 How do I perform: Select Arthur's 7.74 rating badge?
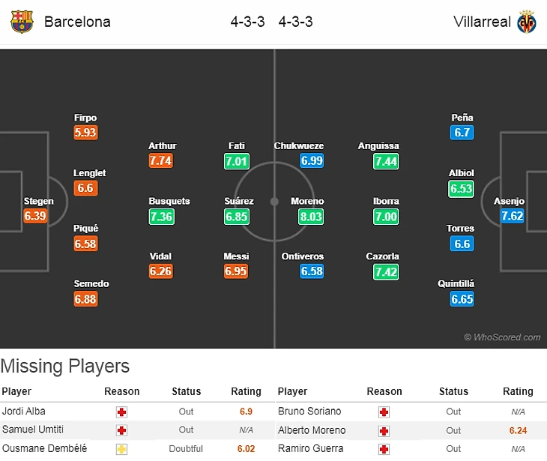coord(161,160)
